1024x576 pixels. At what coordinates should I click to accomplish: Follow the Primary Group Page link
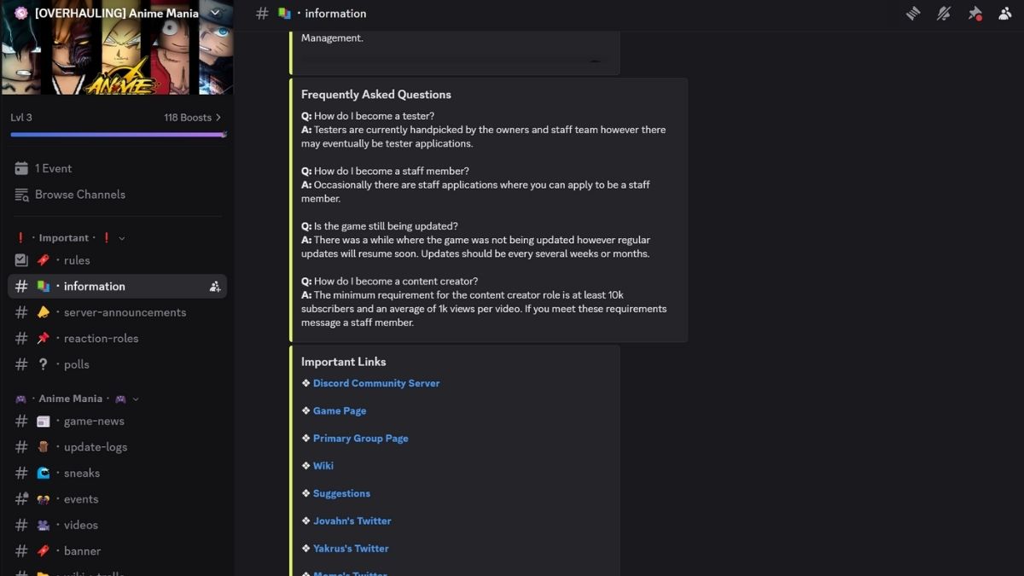360,439
